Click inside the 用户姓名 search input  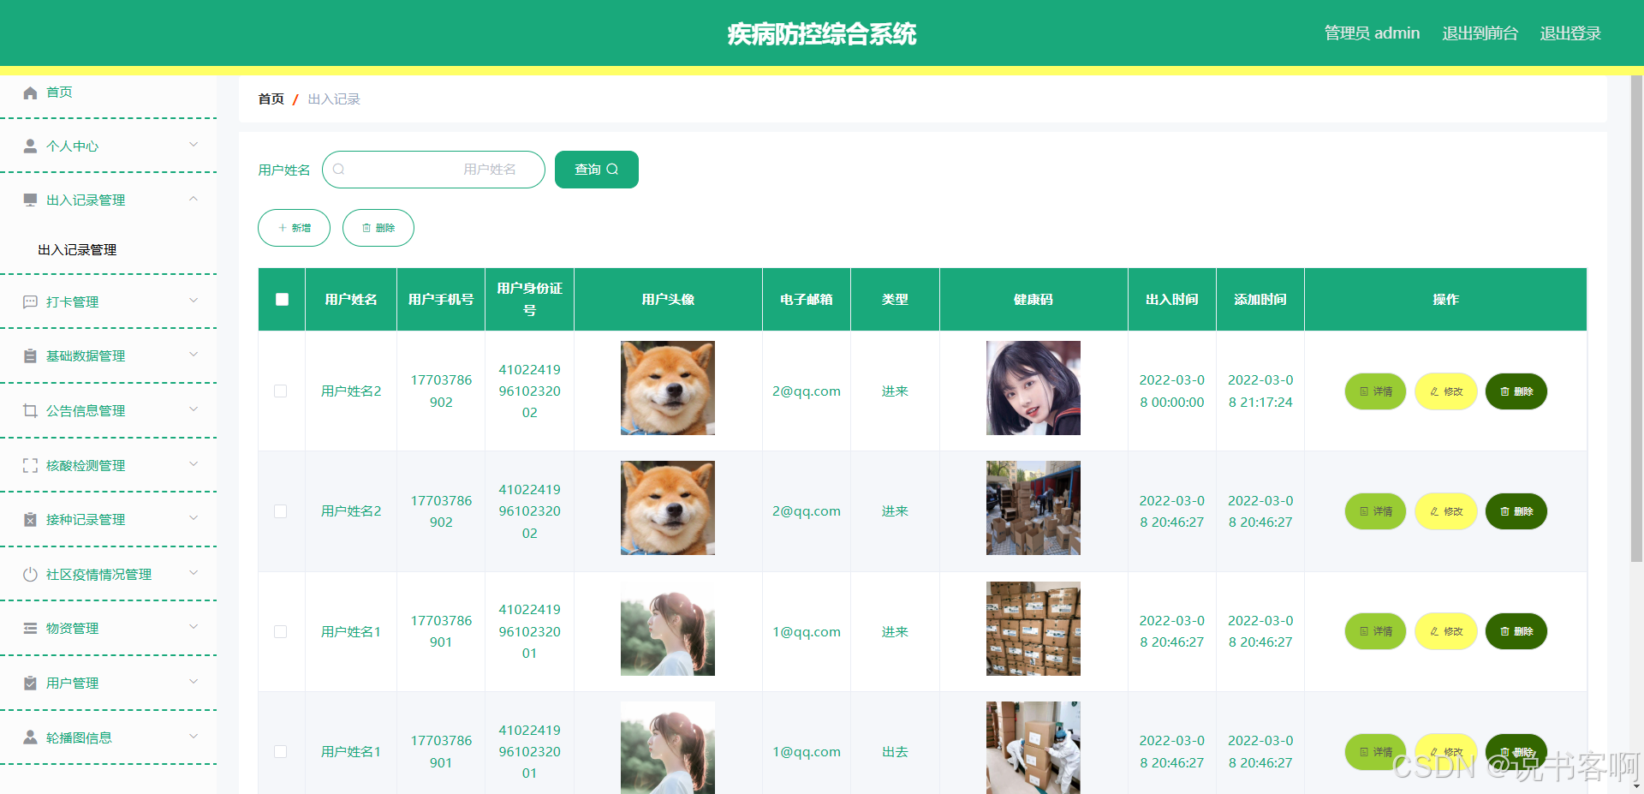coord(433,170)
